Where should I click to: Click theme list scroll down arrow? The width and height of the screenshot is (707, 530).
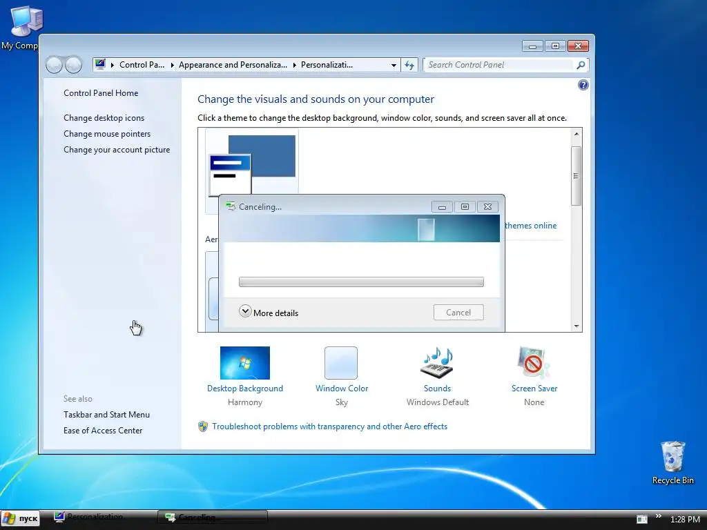(x=577, y=326)
